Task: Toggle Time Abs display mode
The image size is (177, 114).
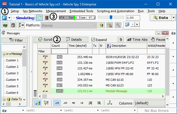Action: point(137,39)
